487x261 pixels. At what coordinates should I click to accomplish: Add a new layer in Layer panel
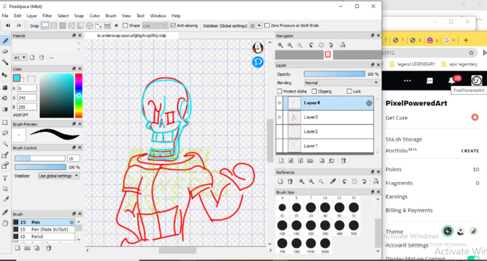(281, 160)
